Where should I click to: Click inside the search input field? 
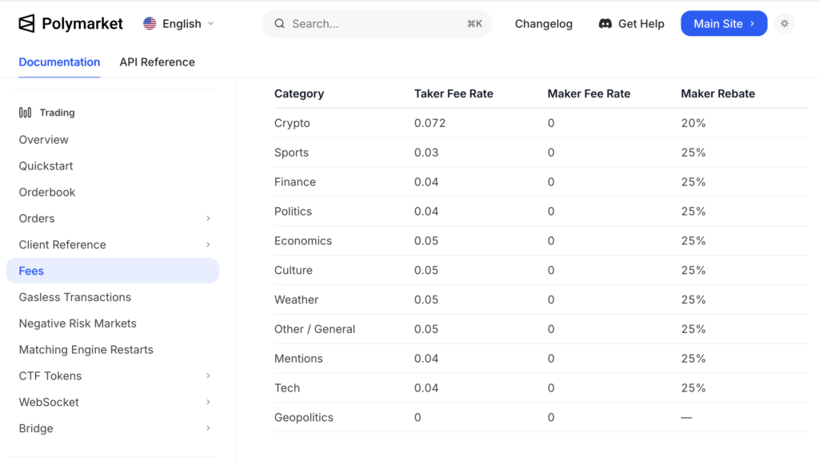pos(360,23)
